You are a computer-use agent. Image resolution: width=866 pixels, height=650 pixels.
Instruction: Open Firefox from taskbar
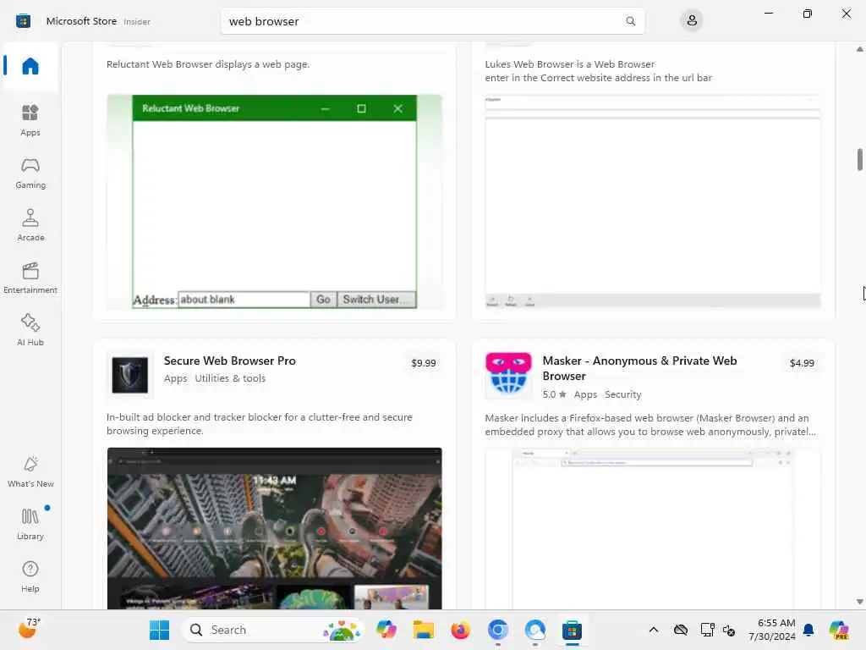[x=460, y=630]
